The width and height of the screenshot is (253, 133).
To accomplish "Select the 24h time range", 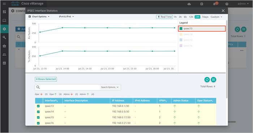I will pyautogui.click(x=197, y=17).
